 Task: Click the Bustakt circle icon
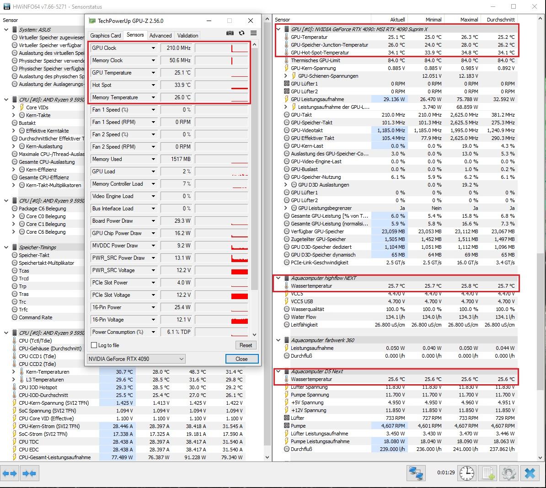click(15, 123)
